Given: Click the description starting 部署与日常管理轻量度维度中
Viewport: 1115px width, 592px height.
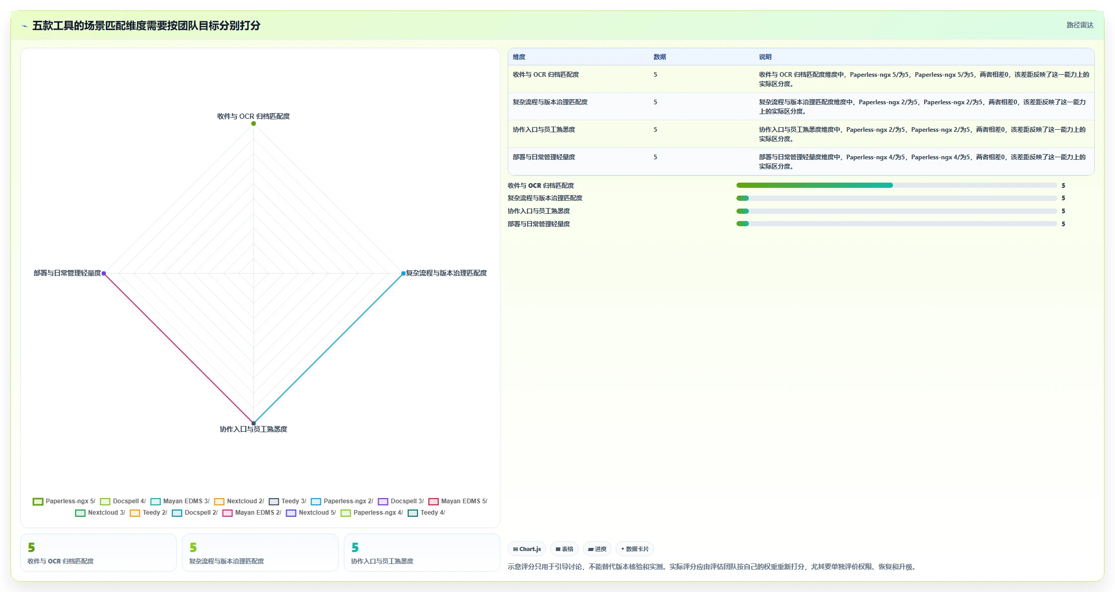Looking at the screenshot, I should tap(924, 162).
